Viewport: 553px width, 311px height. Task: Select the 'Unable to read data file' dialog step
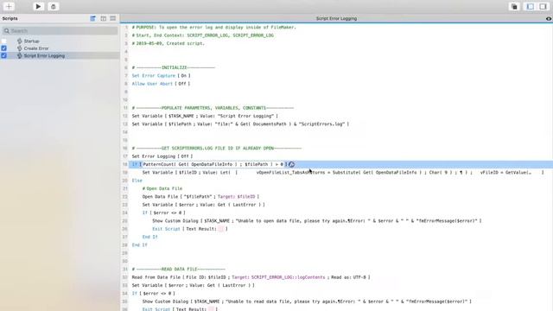pyautogui.click(x=307, y=301)
